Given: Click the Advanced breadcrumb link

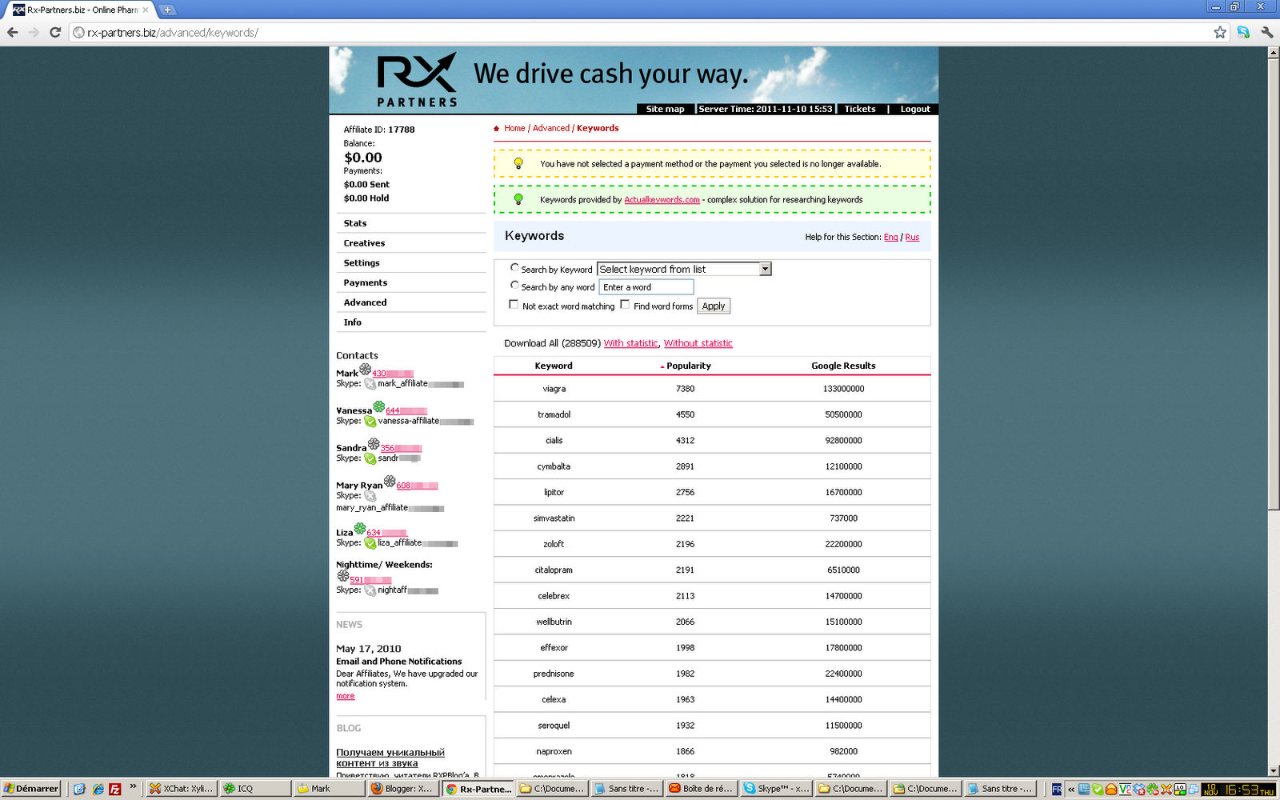Looking at the screenshot, I should tap(551, 128).
